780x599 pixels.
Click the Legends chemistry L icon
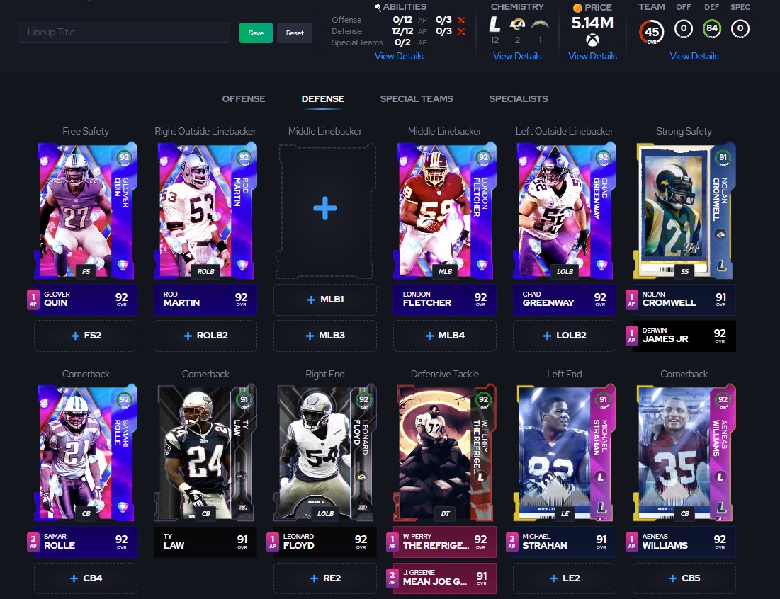click(494, 24)
